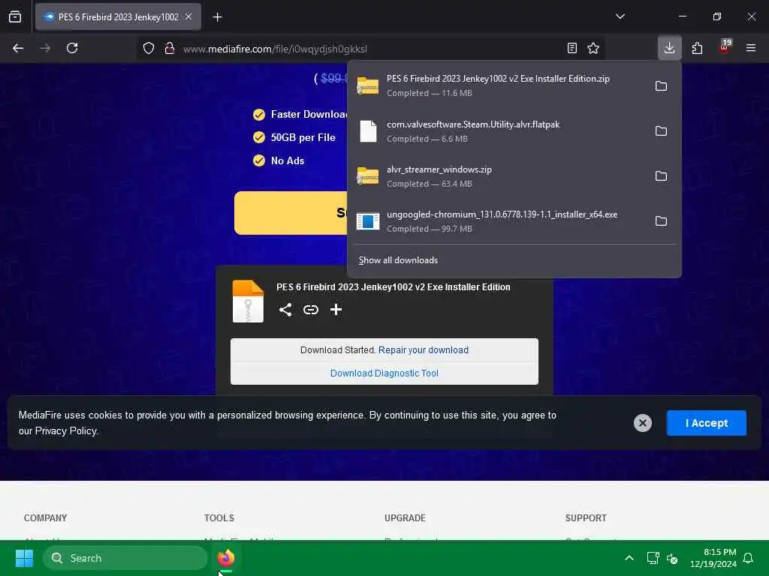Click the plus icon to save file
The height and width of the screenshot is (576, 769).
[x=336, y=310]
